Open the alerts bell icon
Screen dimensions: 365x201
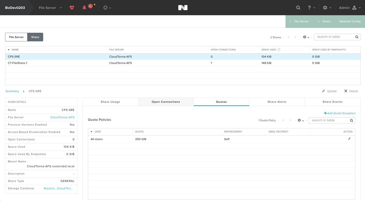pyautogui.click(x=84, y=8)
